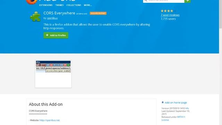This screenshot has height=125, width=222.
Task: Click the CORS Everywhere title
Action: point(59,13)
